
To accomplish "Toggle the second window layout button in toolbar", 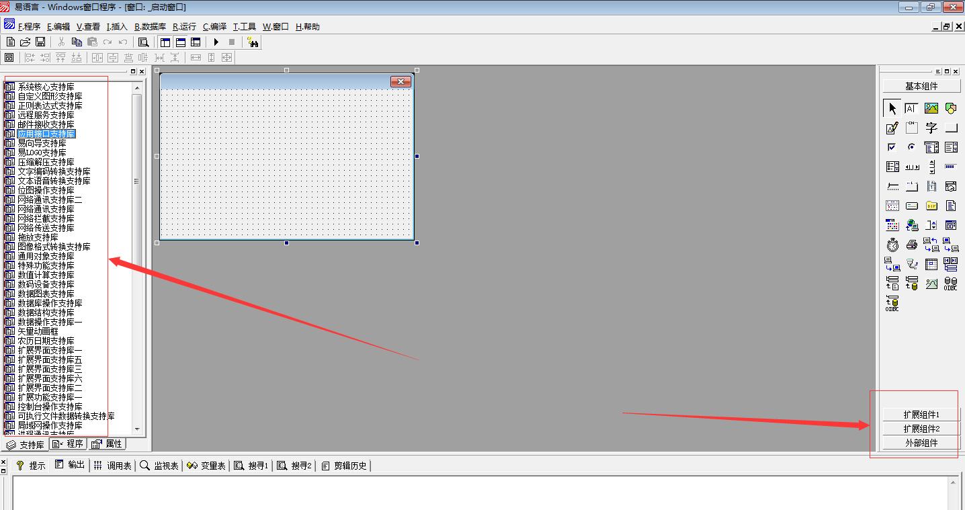I will click(180, 42).
